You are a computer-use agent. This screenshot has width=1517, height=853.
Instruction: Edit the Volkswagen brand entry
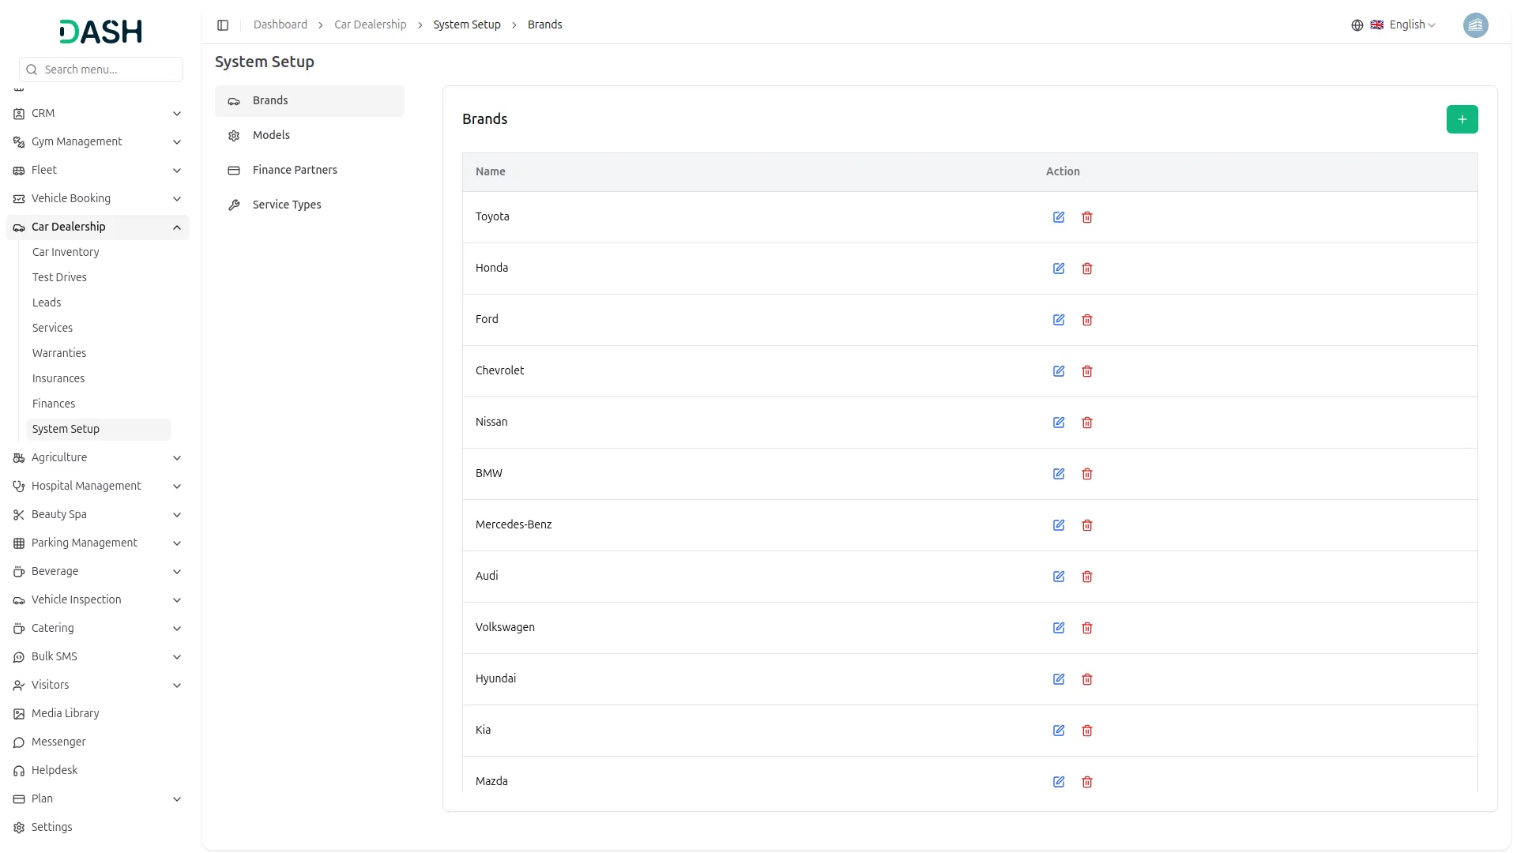(1059, 628)
